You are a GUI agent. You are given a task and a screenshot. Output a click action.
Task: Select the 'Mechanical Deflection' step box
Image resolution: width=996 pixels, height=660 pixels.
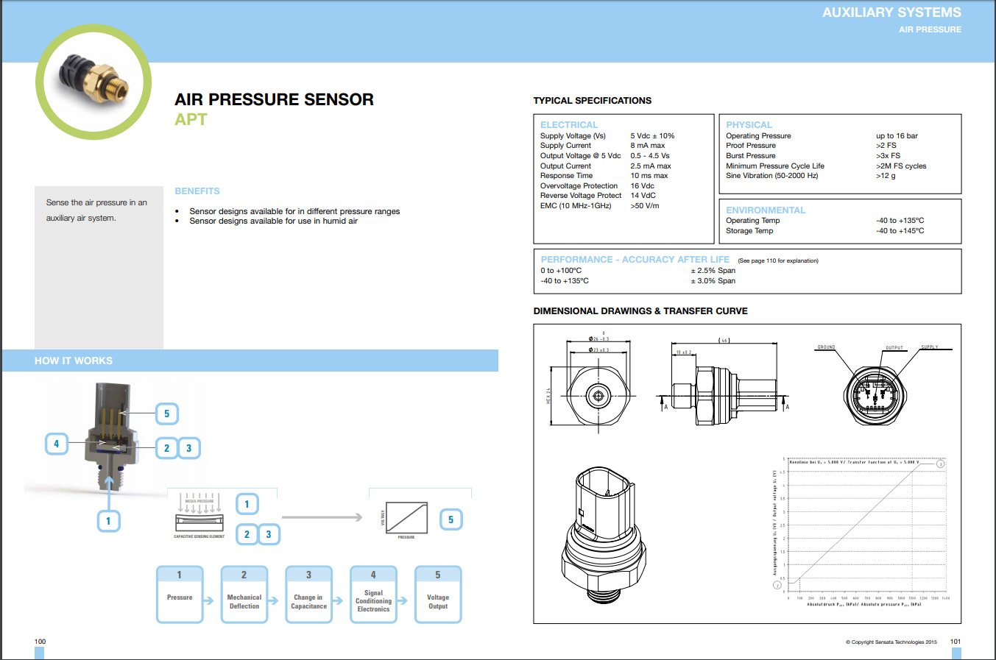[x=244, y=594]
